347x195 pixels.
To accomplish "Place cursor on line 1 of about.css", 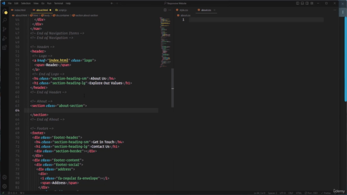I will tap(256, 20).
